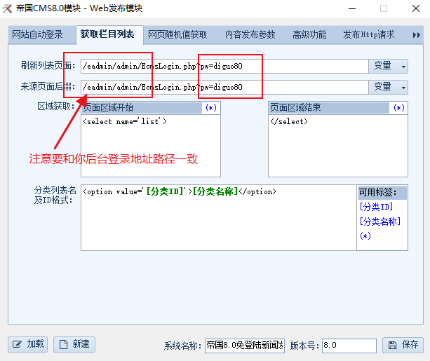Click the 刷新列表页面 URL input field

tap(224, 67)
